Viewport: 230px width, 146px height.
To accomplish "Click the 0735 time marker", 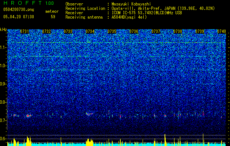I will point(112,31).
